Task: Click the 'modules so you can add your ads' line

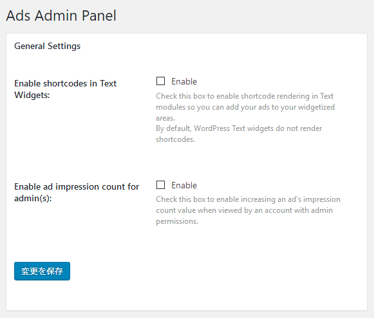Action: [245, 107]
